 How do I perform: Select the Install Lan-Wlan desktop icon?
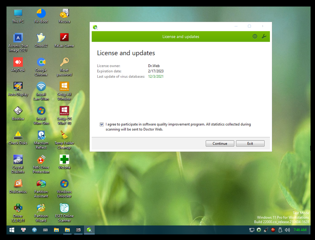(41, 91)
